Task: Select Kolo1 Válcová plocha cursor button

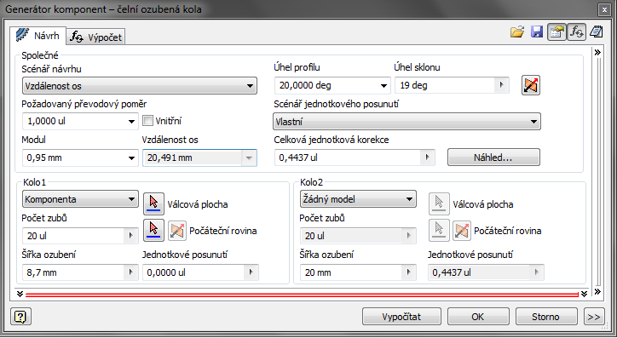Action: click(x=153, y=203)
